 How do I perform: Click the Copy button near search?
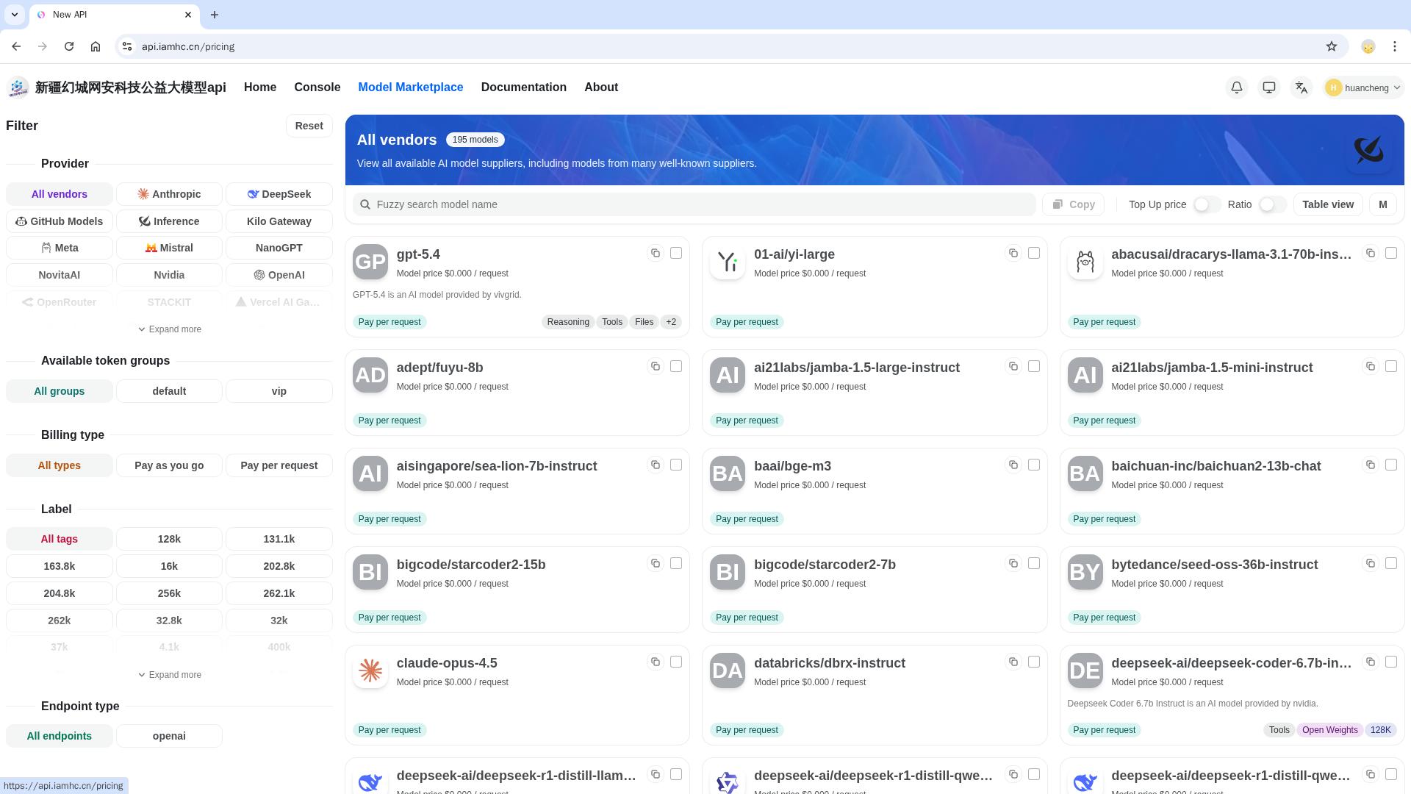pos(1073,204)
